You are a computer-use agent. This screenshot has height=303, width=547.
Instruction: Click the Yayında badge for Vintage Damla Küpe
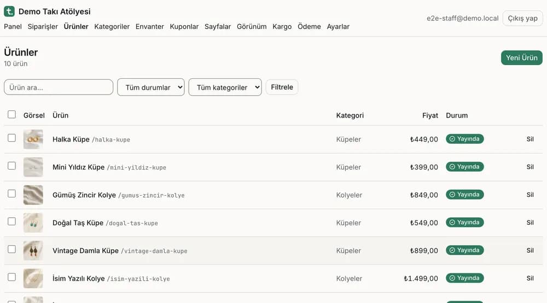point(464,250)
